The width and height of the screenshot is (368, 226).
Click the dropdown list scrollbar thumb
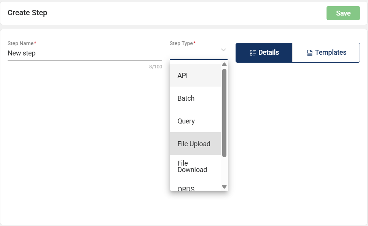(x=224, y=113)
